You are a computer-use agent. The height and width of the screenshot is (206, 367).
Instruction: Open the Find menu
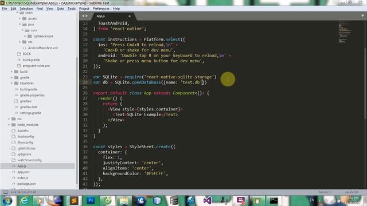[x=40, y=9]
